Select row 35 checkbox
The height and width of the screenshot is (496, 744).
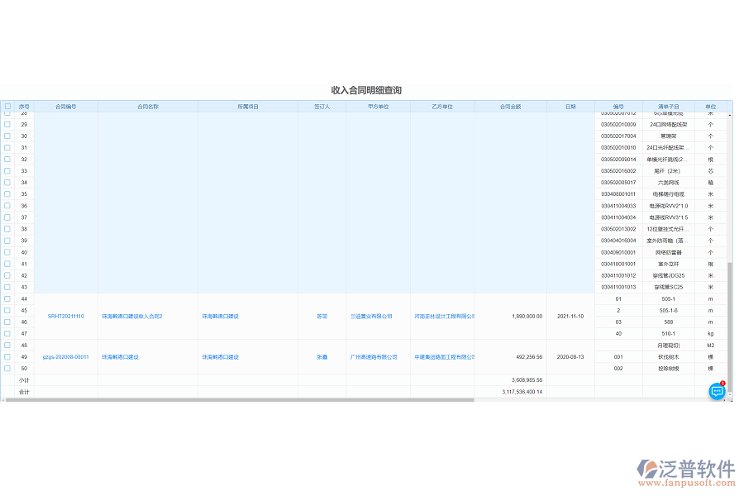(7, 194)
